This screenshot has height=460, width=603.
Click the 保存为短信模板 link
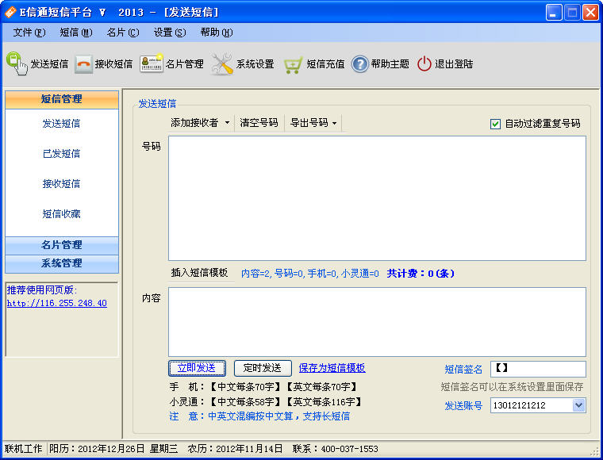[x=332, y=368]
